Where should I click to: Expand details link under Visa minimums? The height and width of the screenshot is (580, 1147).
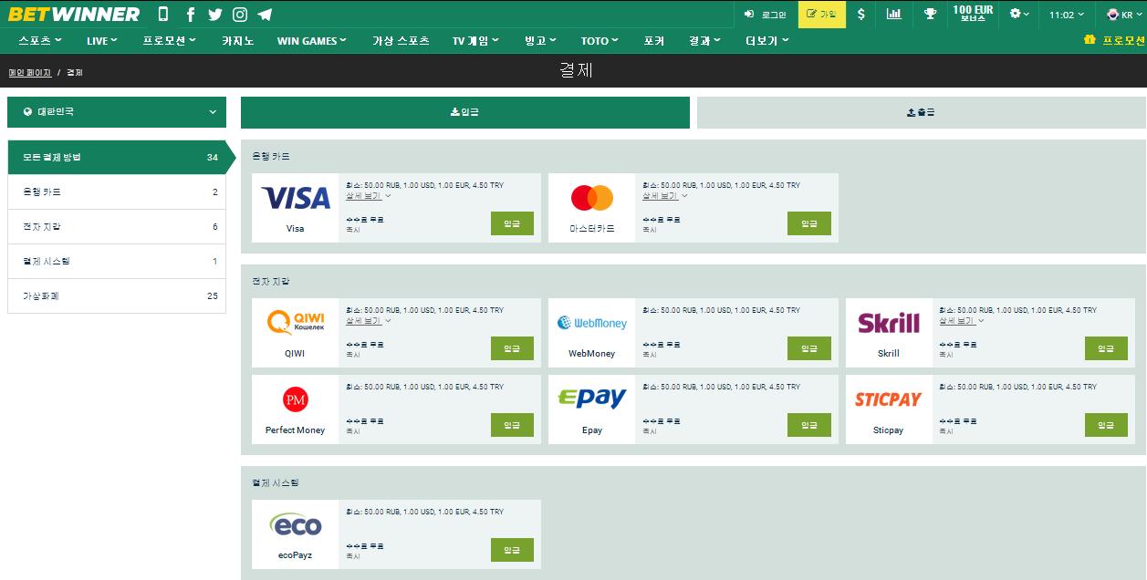[x=368, y=196]
